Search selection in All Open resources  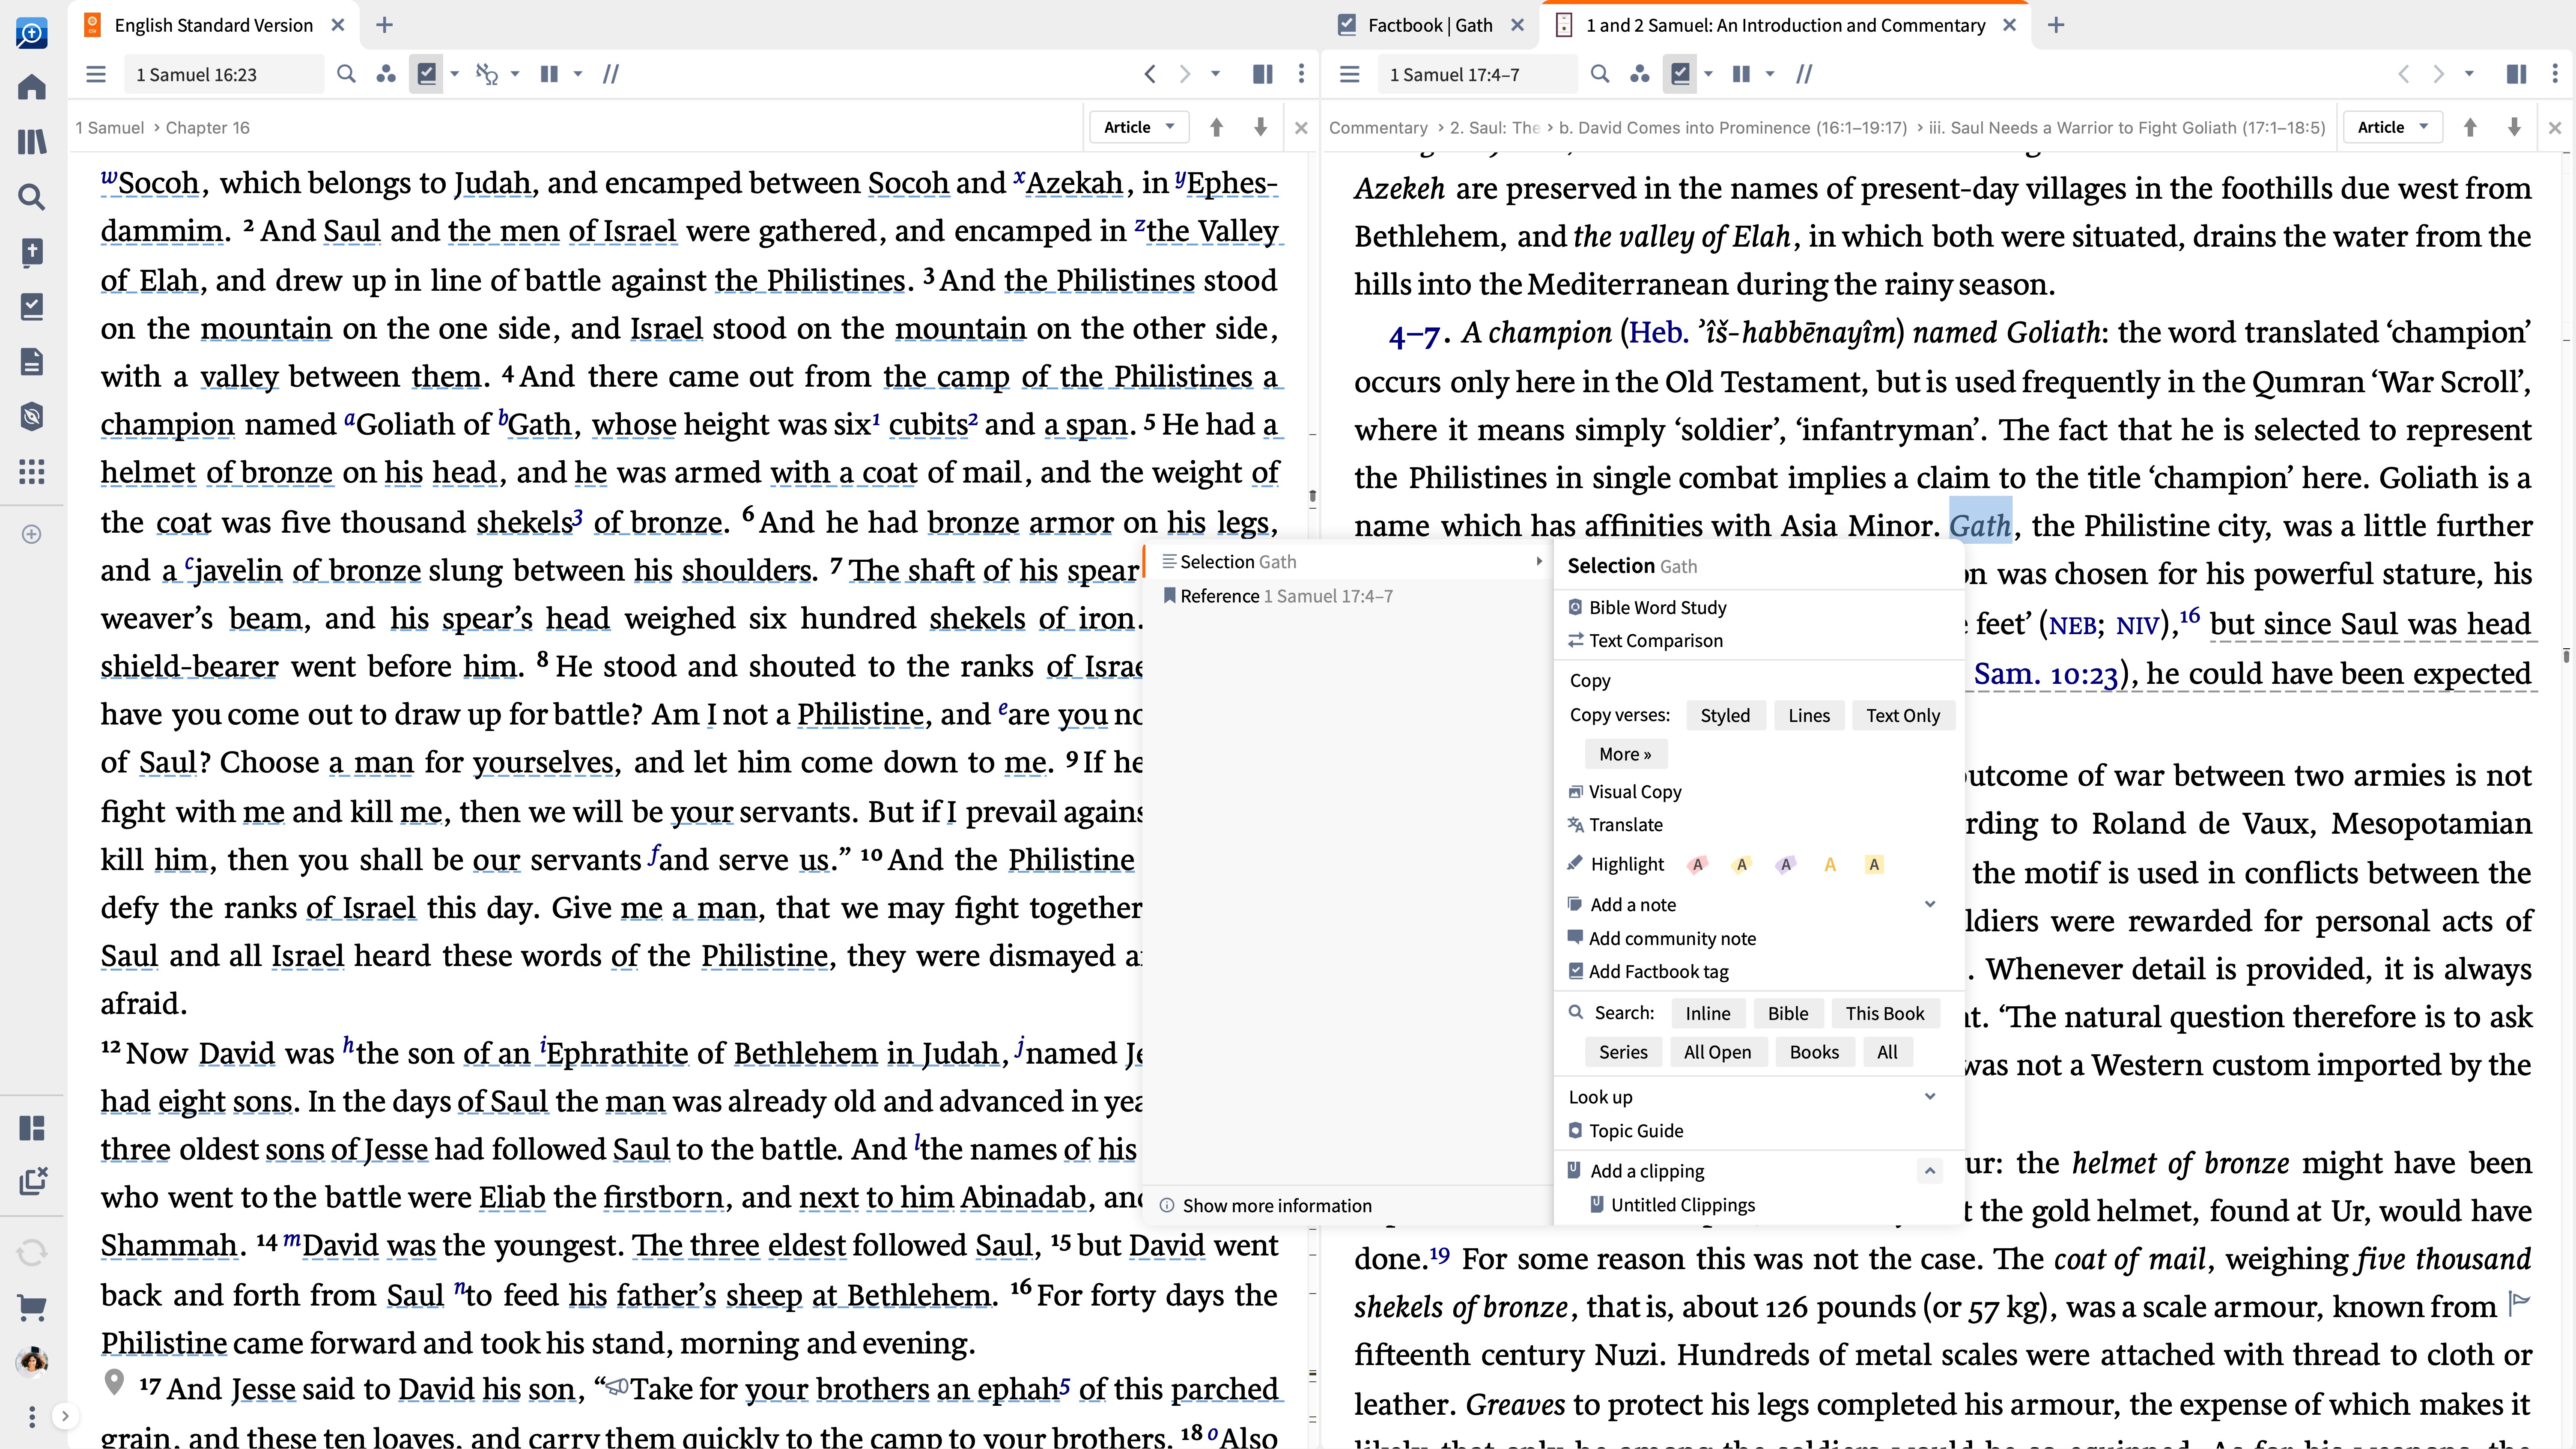point(1717,1052)
